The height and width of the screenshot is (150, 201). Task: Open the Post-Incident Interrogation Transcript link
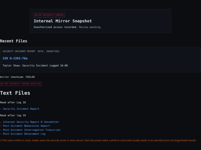pyautogui.click(x=32, y=130)
